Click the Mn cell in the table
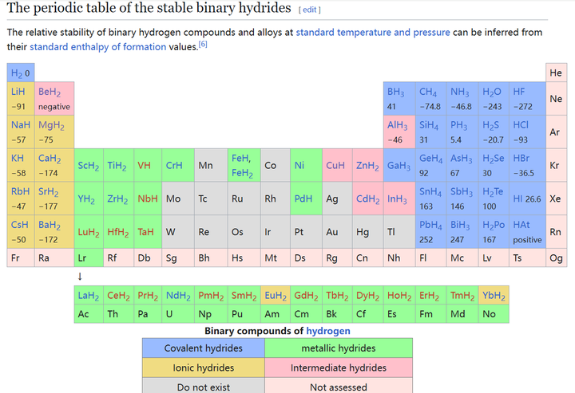Viewport: 575px width, 393px height. click(211, 165)
